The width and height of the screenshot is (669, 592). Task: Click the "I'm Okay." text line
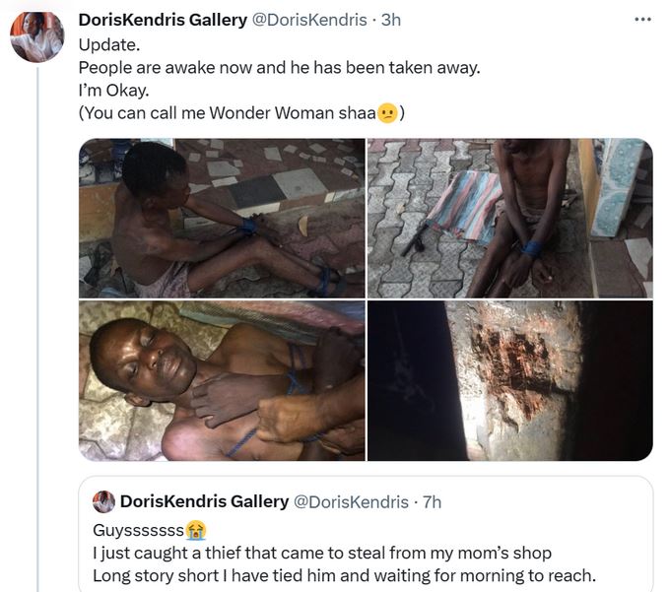coord(114,91)
